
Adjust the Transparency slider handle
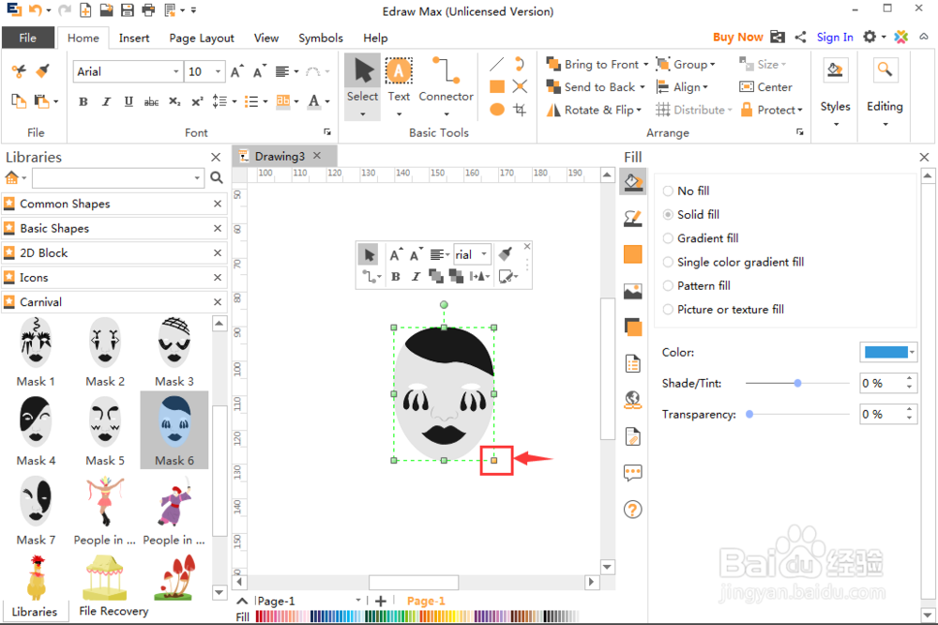[x=749, y=414]
